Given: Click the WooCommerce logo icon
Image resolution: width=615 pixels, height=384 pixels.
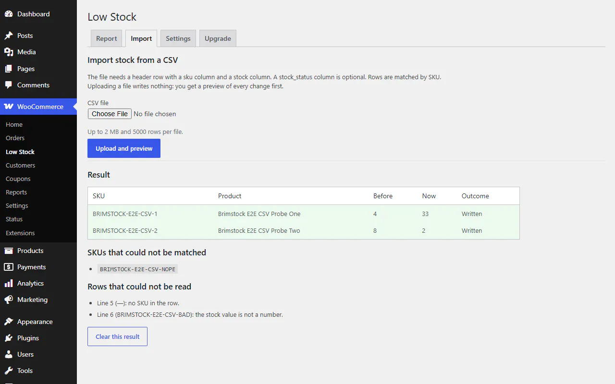Looking at the screenshot, I should pos(9,107).
